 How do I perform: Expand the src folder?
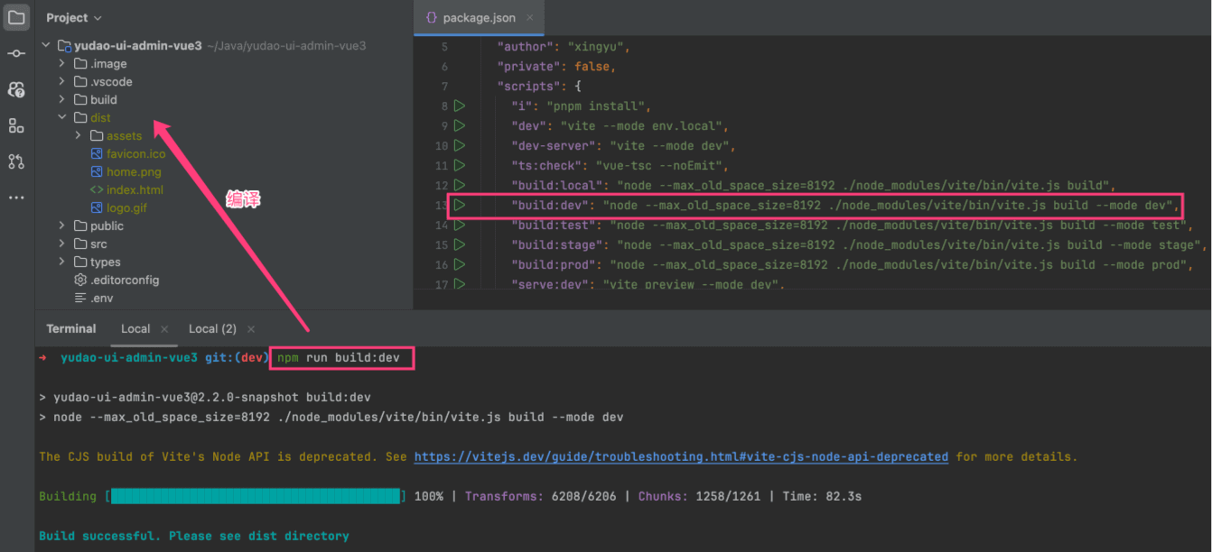pyautogui.click(x=61, y=244)
